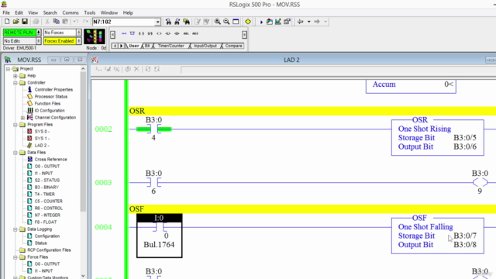496x279 pixels.
Task: Open a project with the folder icon
Action: [x=15, y=22]
